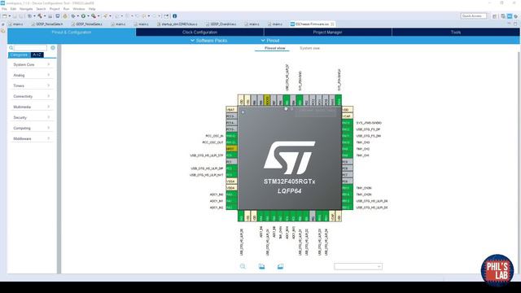Screen dimensions: 521x293
Task: Click the magnifier zoom icon below chip
Action: [243, 266]
